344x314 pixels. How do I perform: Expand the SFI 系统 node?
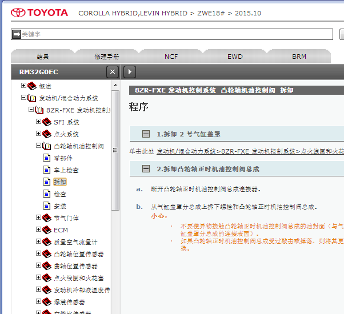[x=39, y=122]
